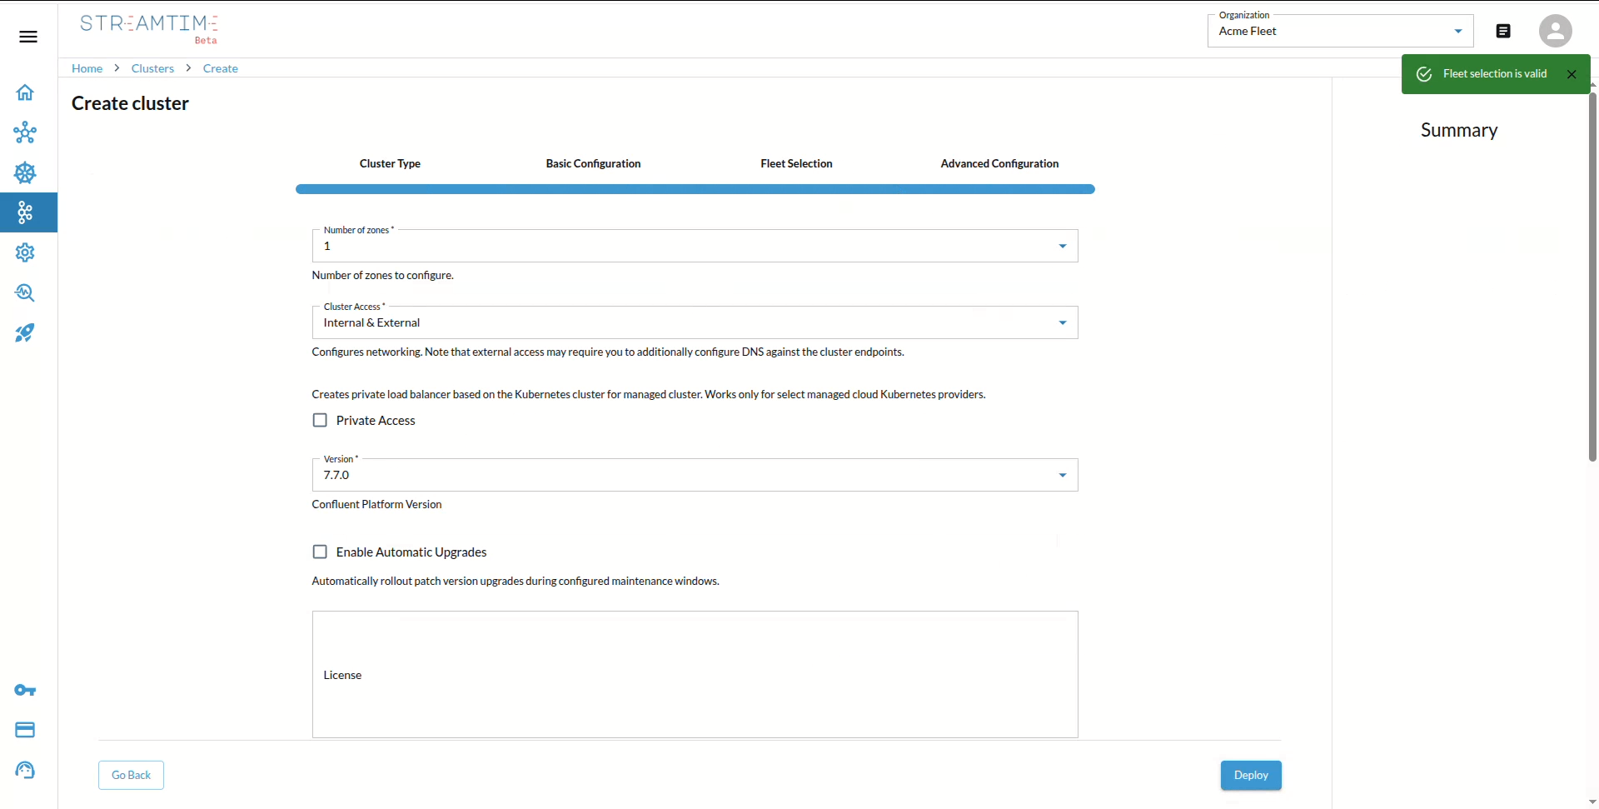The height and width of the screenshot is (809, 1599).
Task: Click the StreamTime Beta logo
Action: (x=149, y=28)
